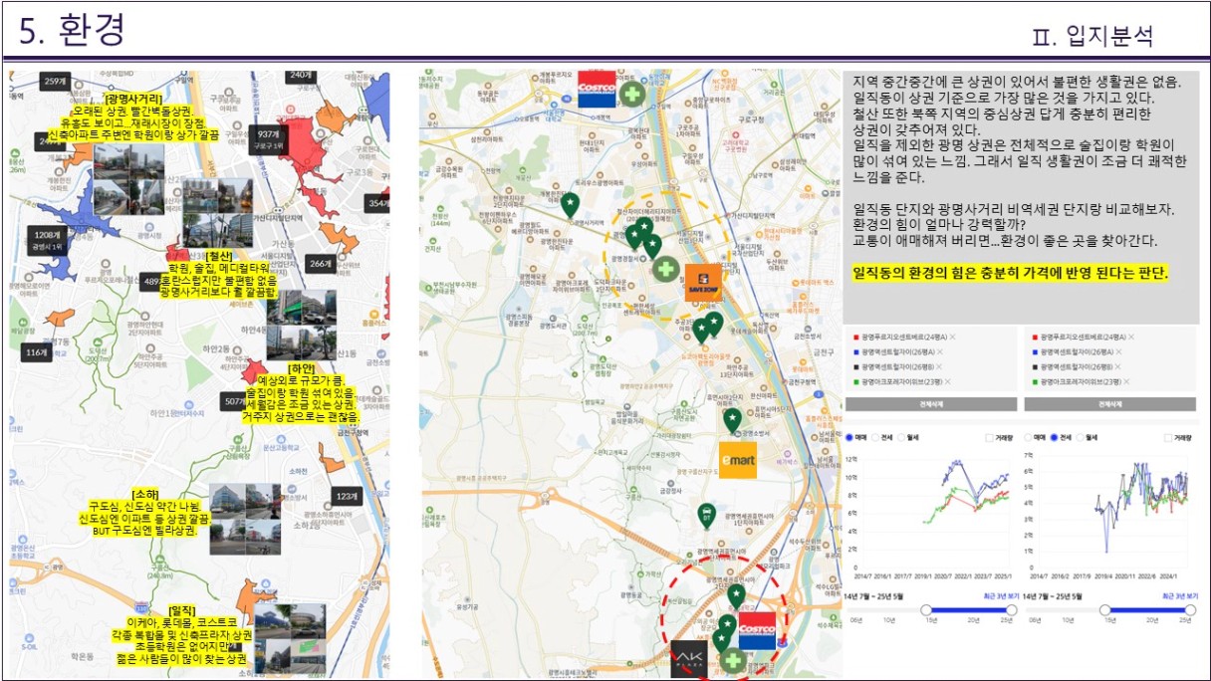Choose the 전세 radio in the first chart panel
The height and width of the screenshot is (681, 1211).
(875, 437)
